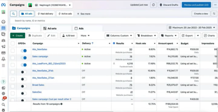Click the Export button
The image size is (218, 112).
[x=188, y=36]
